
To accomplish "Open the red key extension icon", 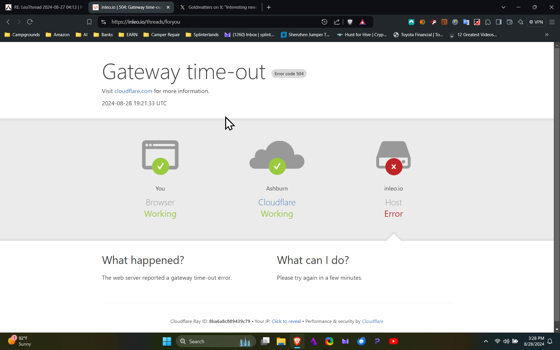I will pos(433,22).
